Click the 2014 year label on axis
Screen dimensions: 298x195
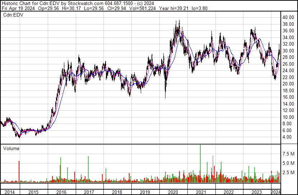[x=9, y=192]
